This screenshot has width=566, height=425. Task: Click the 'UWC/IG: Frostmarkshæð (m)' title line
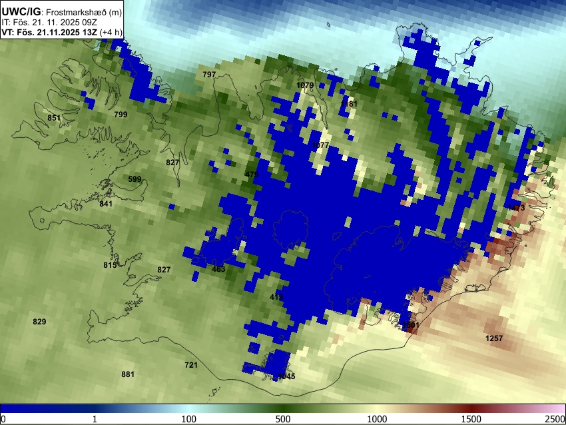(x=62, y=11)
